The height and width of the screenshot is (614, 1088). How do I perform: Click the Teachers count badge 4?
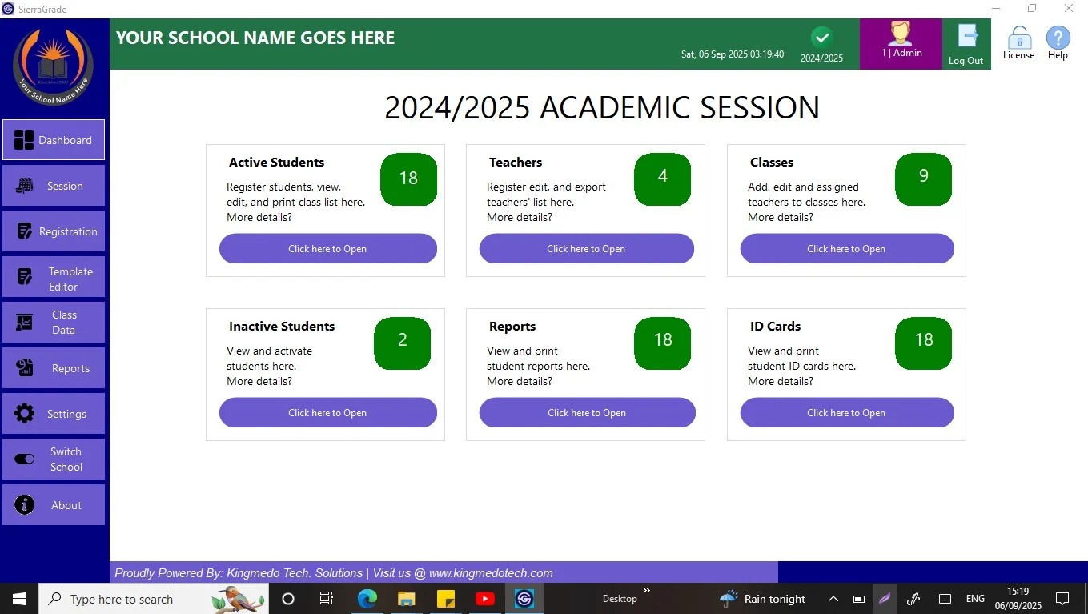click(662, 179)
